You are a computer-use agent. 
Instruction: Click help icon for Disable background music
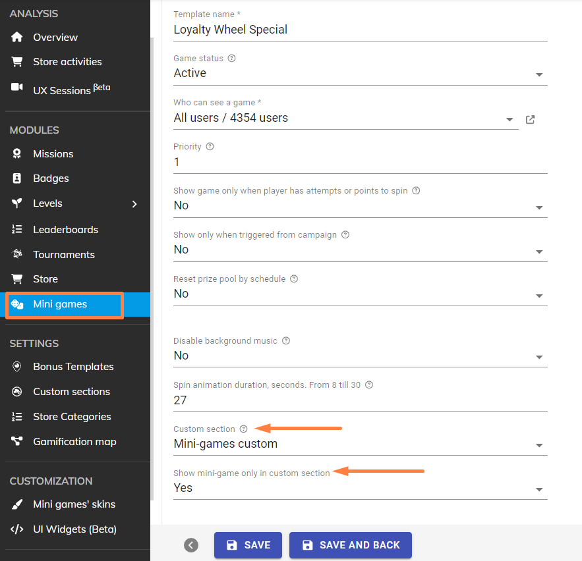[286, 341]
